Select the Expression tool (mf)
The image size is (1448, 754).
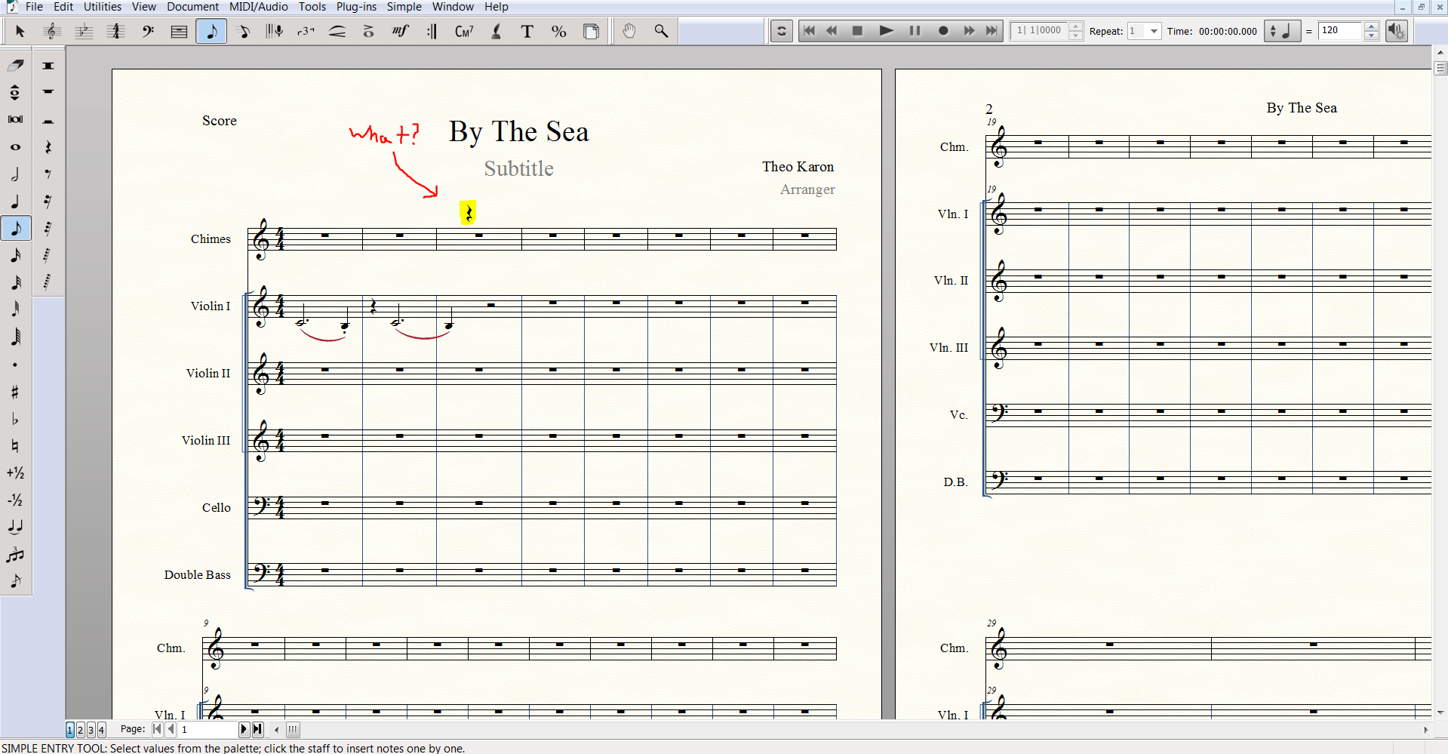click(x=400, y=32)
